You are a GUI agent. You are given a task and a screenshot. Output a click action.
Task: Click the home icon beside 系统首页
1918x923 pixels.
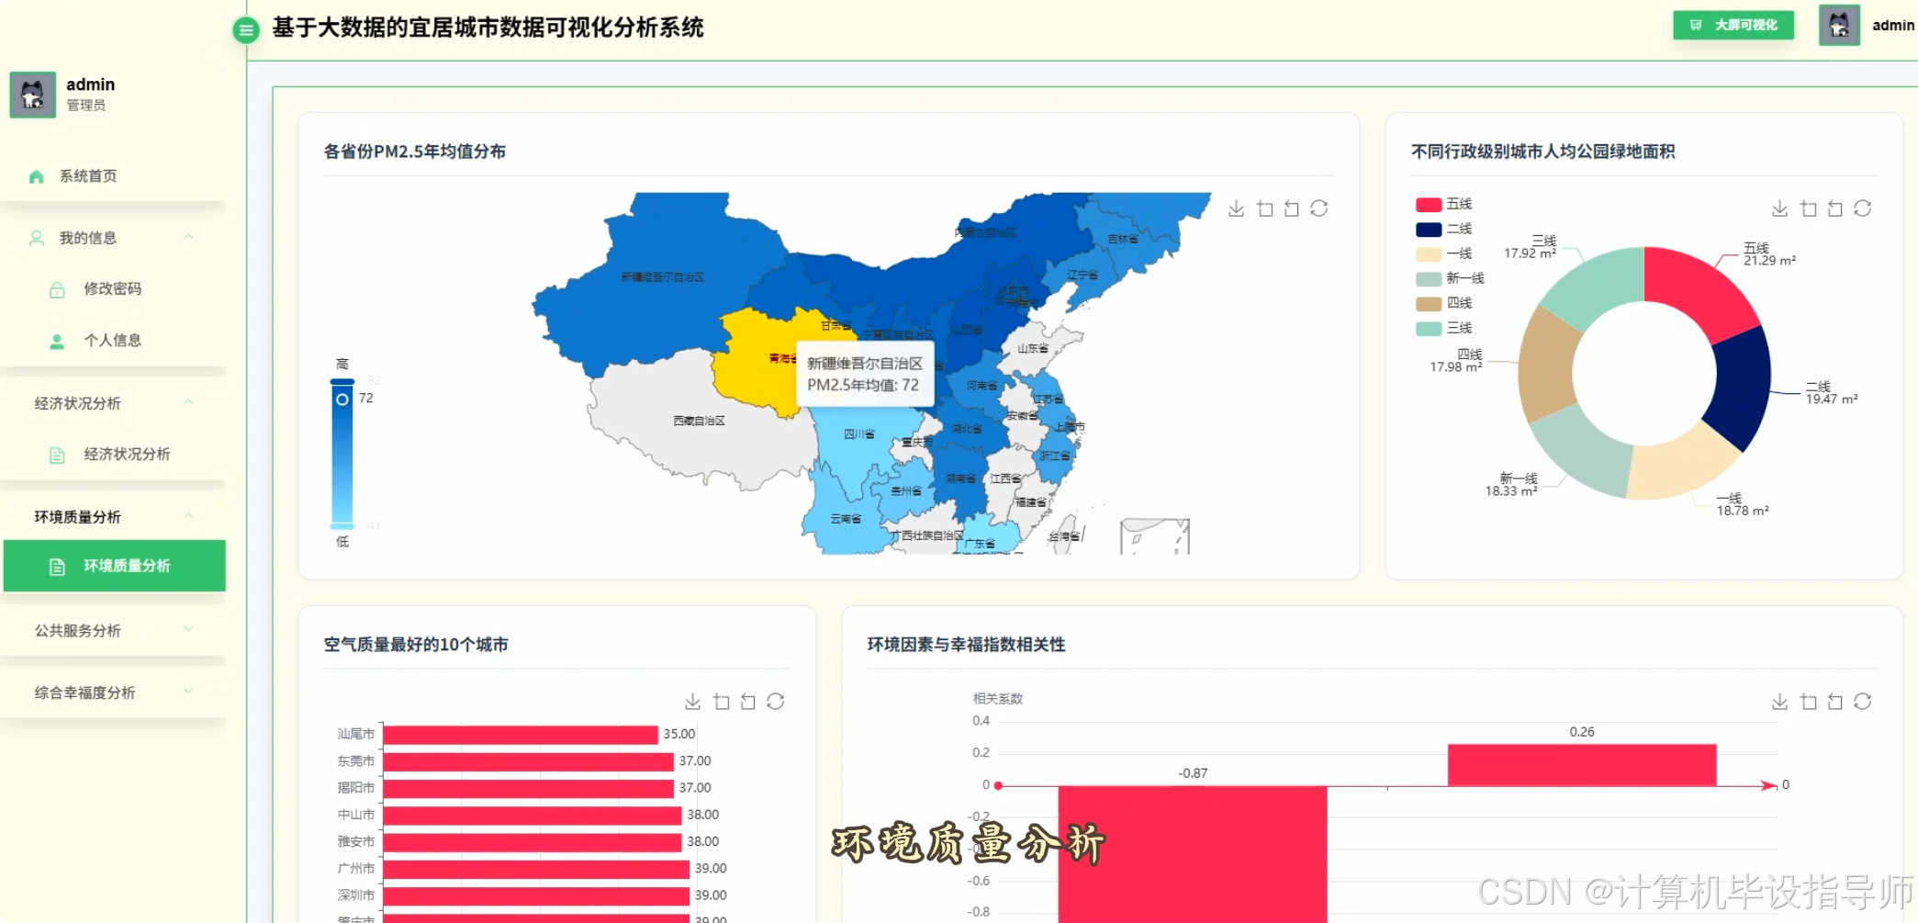tap(37, 176)
